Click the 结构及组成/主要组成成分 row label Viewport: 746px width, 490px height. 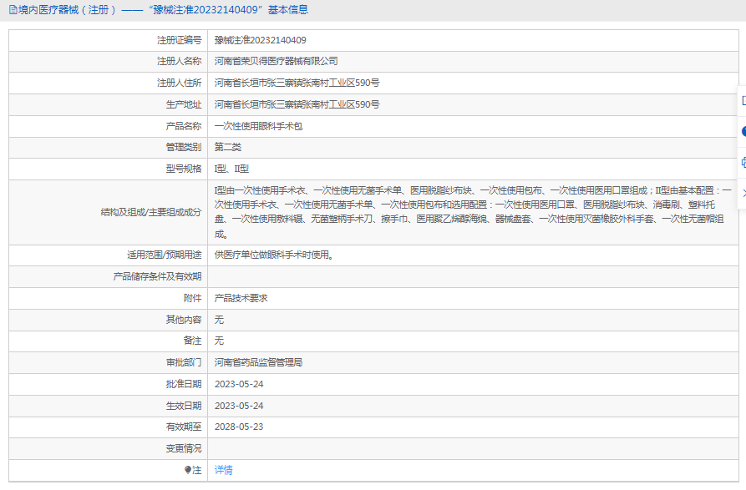point(150,212)
